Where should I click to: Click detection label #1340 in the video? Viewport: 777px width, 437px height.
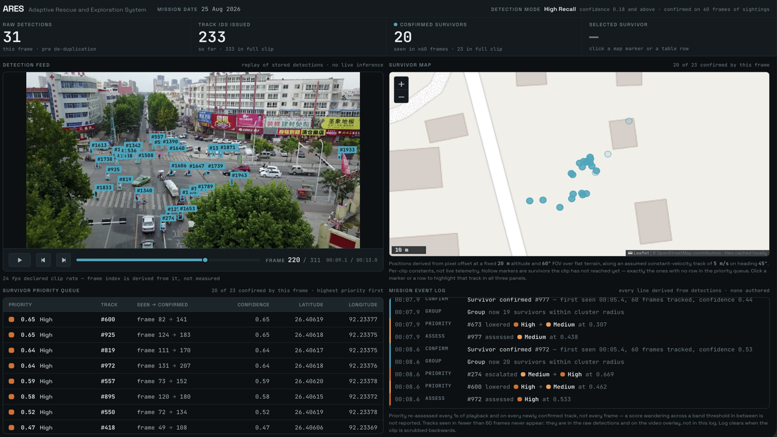(x=144, y=191)
